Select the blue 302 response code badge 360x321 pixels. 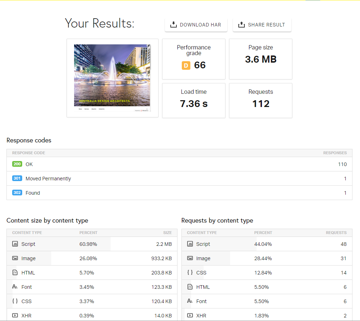pos(17,193)
